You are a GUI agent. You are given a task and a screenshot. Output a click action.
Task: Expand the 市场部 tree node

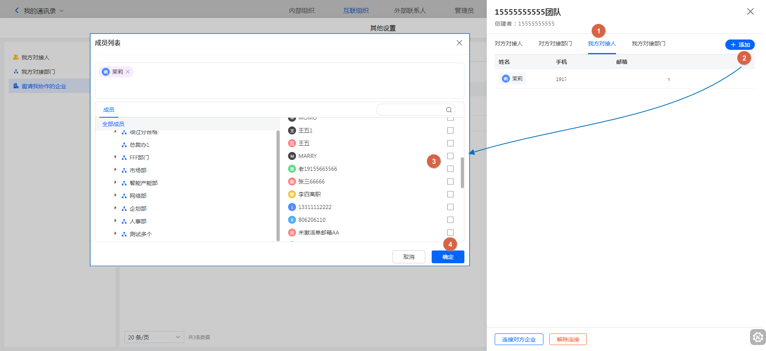click(x=115, y=170)
